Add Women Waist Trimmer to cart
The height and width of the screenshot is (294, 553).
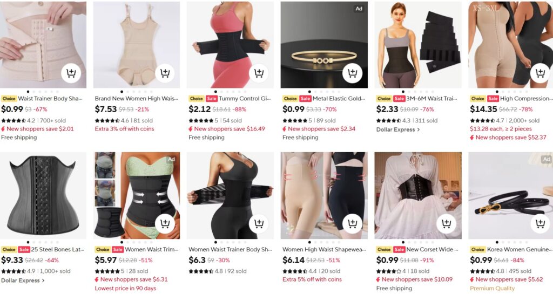[165, 224]
